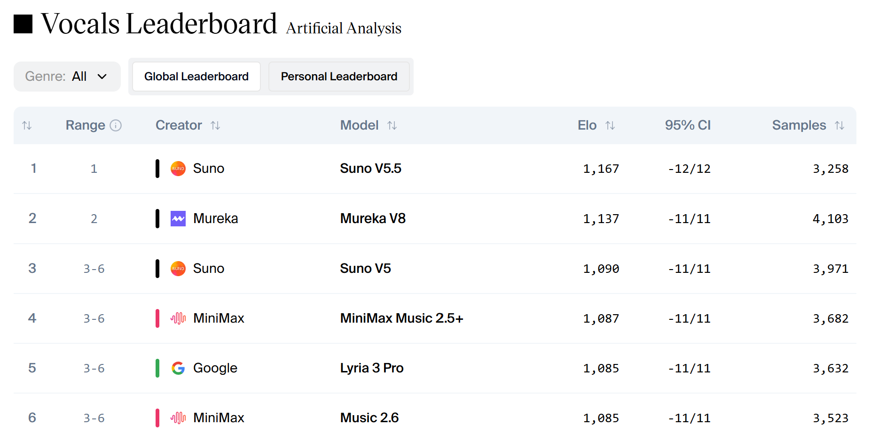The image size is (879, 433).
Task: Expand the Genre All chevron
Action: click(x=102, y=77)
